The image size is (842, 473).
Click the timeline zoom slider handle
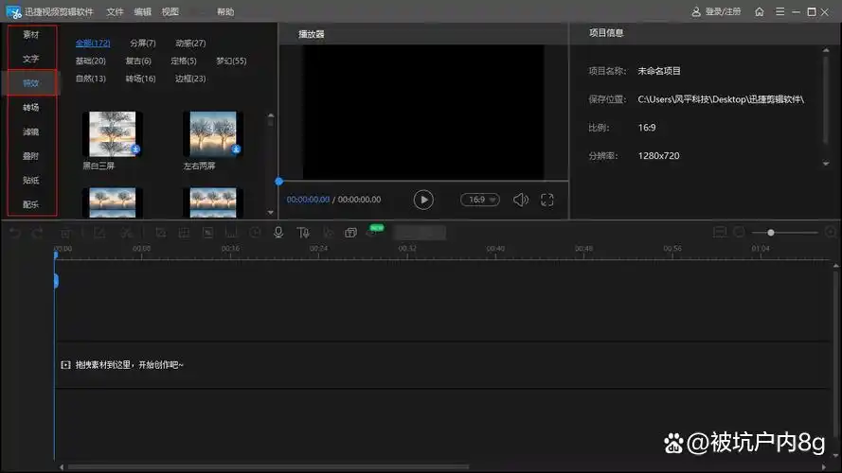click(x=771, y=232)
